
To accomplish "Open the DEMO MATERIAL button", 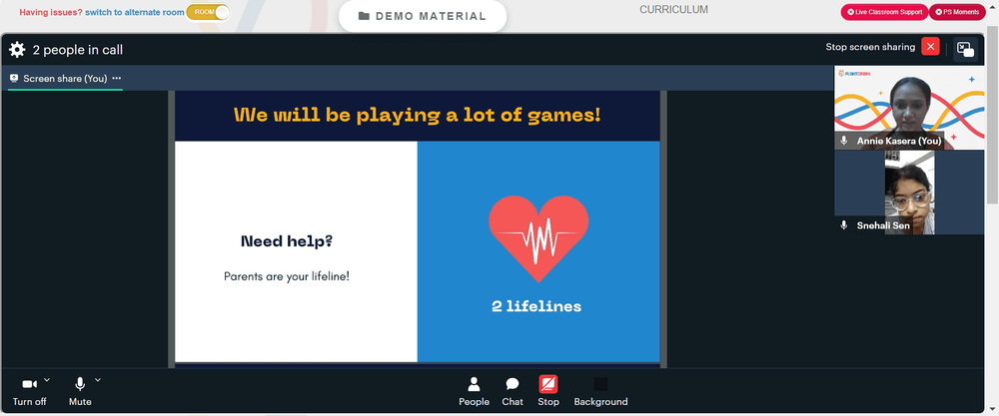I will pos(423,16).
